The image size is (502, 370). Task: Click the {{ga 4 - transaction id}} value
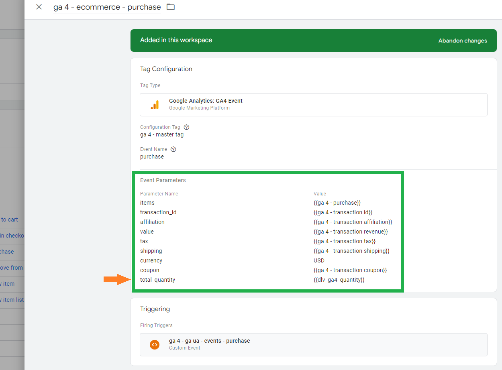tap(343, 212)
